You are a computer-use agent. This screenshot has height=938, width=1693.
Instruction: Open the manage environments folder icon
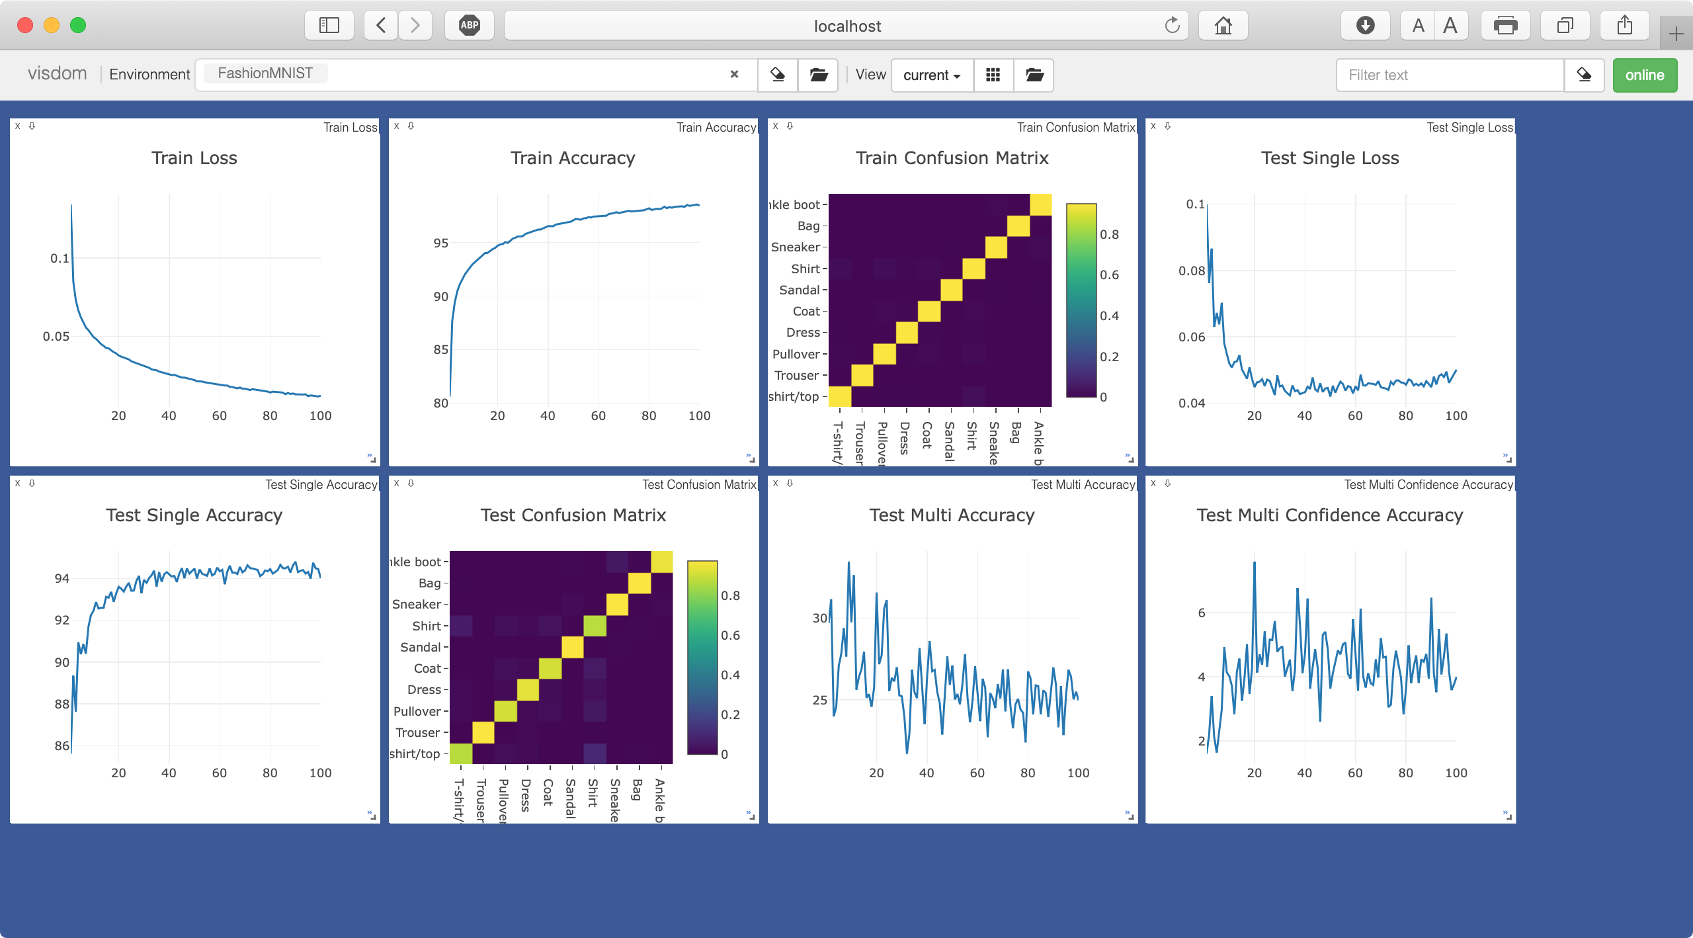[818, 75]
